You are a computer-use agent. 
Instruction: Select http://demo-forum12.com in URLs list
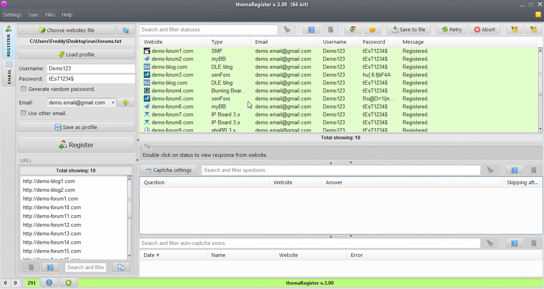tap(74, 225)
